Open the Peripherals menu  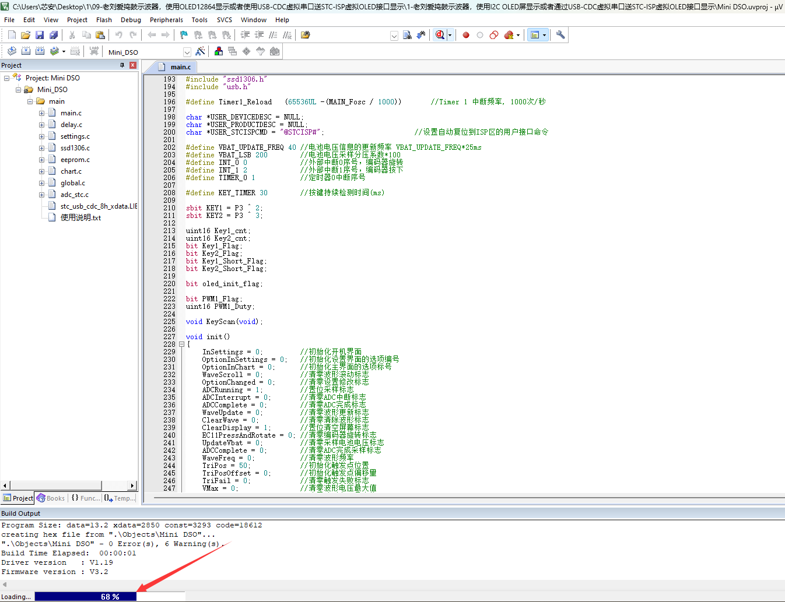[x=166, y=20]
